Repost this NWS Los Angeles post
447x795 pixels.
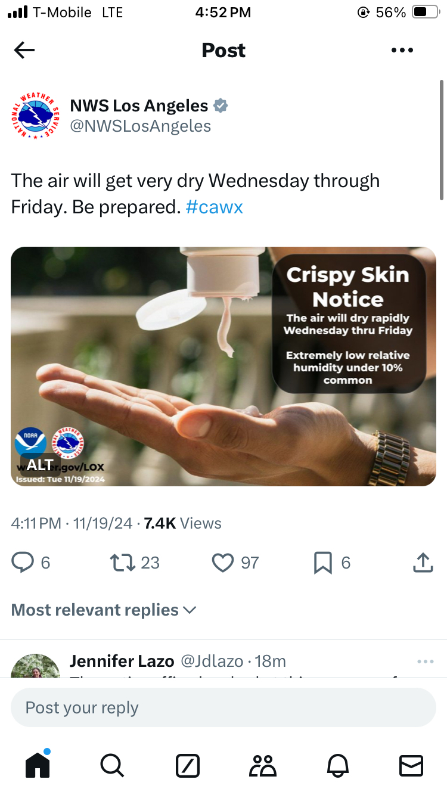tap(122, 563)
